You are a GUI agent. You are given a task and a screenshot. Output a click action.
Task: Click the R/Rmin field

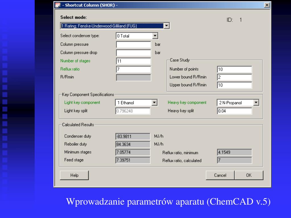click(134, 78)
